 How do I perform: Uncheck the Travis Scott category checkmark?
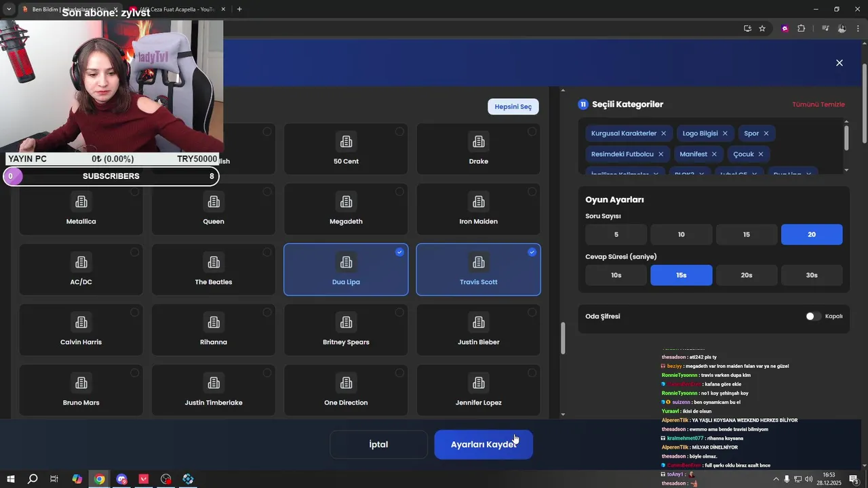tap(532, 252)
